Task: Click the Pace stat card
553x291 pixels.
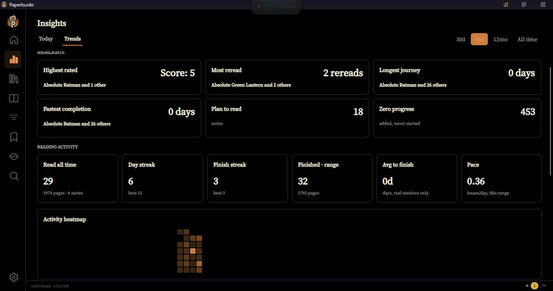Action: point(501,178)
